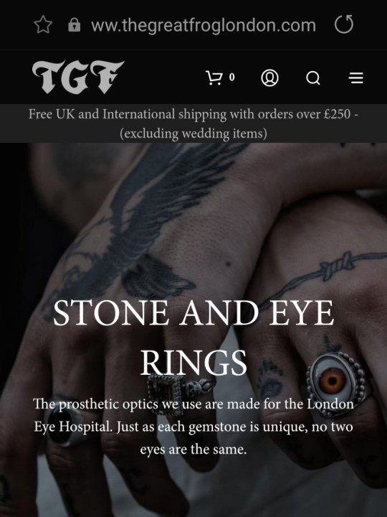
Task: Open the hamburger navigation menu
Action: 356,78
